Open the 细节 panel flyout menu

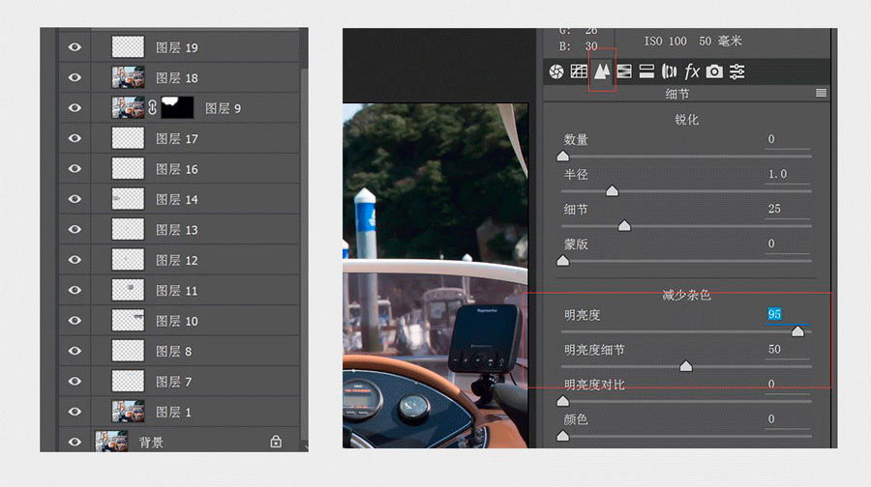coord(821,93)
